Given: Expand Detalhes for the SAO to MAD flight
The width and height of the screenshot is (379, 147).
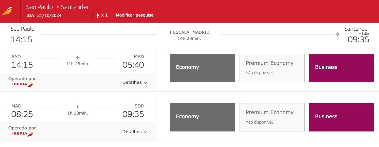Looking at the screenshot, I should 135,82.
